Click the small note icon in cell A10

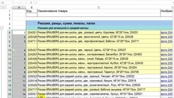tap(14, 49)
